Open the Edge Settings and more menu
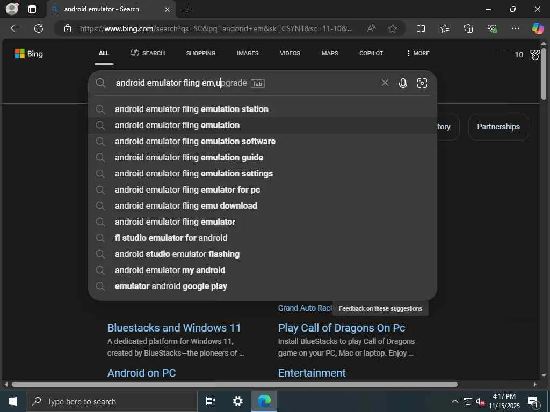 point(515,28)
